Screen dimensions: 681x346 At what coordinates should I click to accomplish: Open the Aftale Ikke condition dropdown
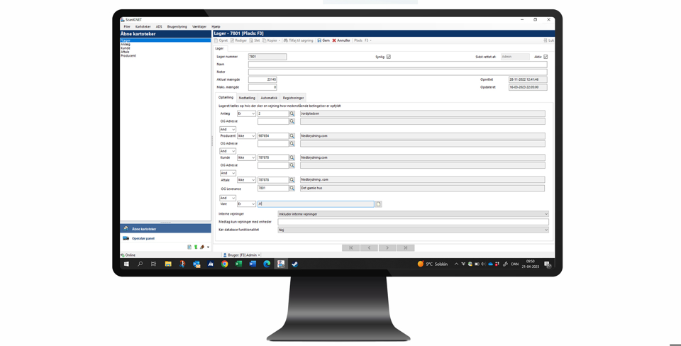[x=246, y=180]
